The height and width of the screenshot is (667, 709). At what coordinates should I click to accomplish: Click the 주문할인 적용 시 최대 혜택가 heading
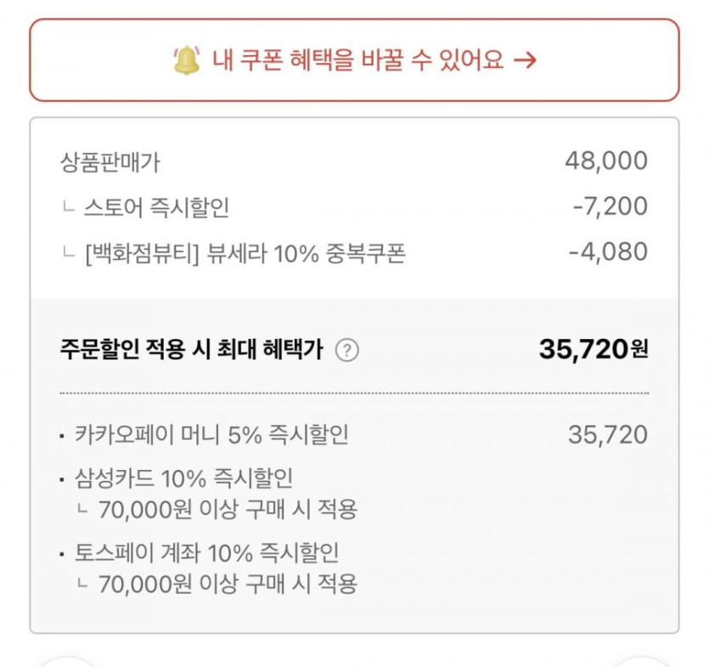click(192, 350)
